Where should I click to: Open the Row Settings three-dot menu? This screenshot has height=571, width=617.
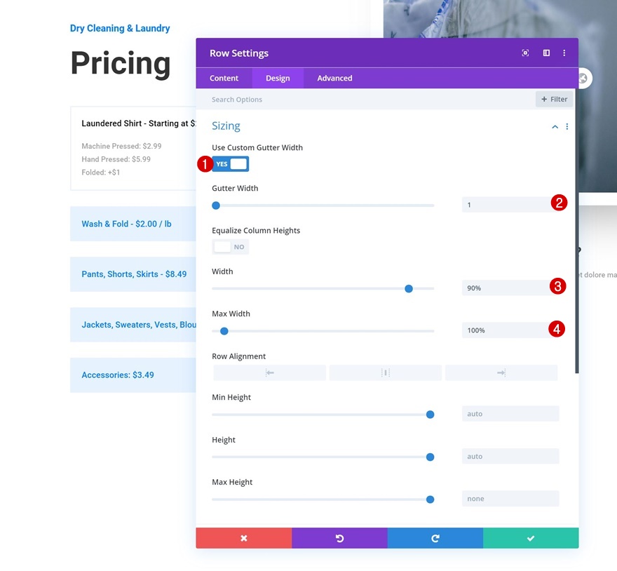point(564,53)
